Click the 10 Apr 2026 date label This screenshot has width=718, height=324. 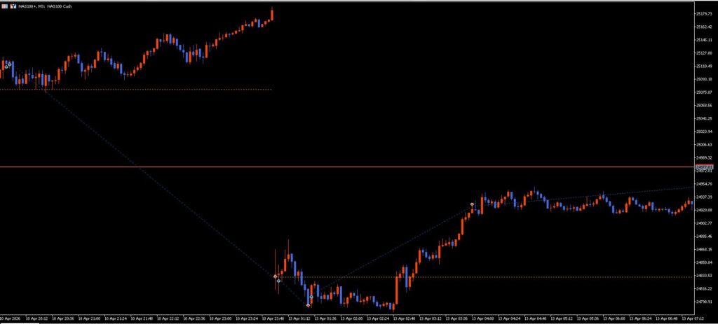pos(11,317)
